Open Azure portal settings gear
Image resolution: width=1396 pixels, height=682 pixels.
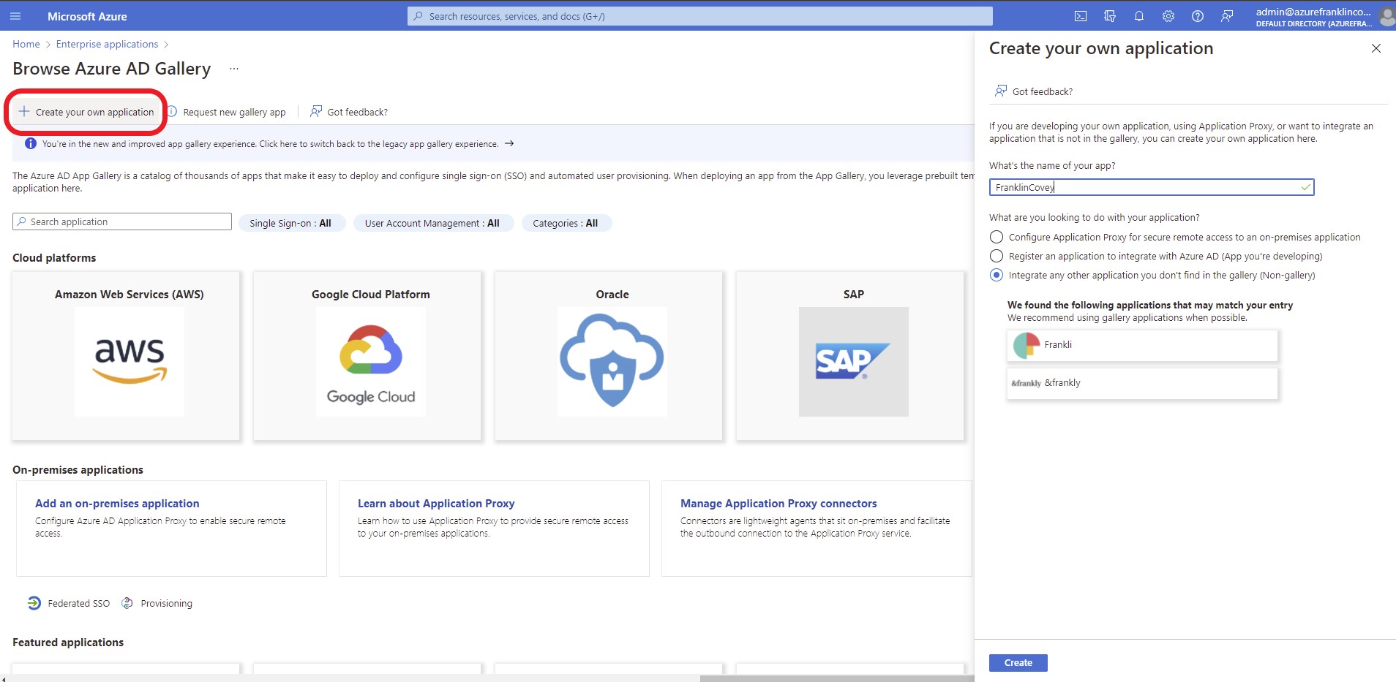(x=1168, y=15)
